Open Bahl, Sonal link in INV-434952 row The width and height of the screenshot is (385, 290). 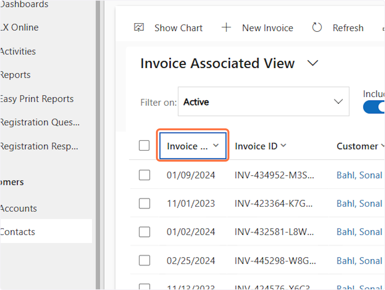(359, 175)
